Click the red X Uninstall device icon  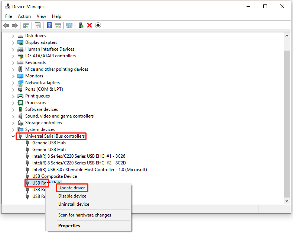(89, 25)
